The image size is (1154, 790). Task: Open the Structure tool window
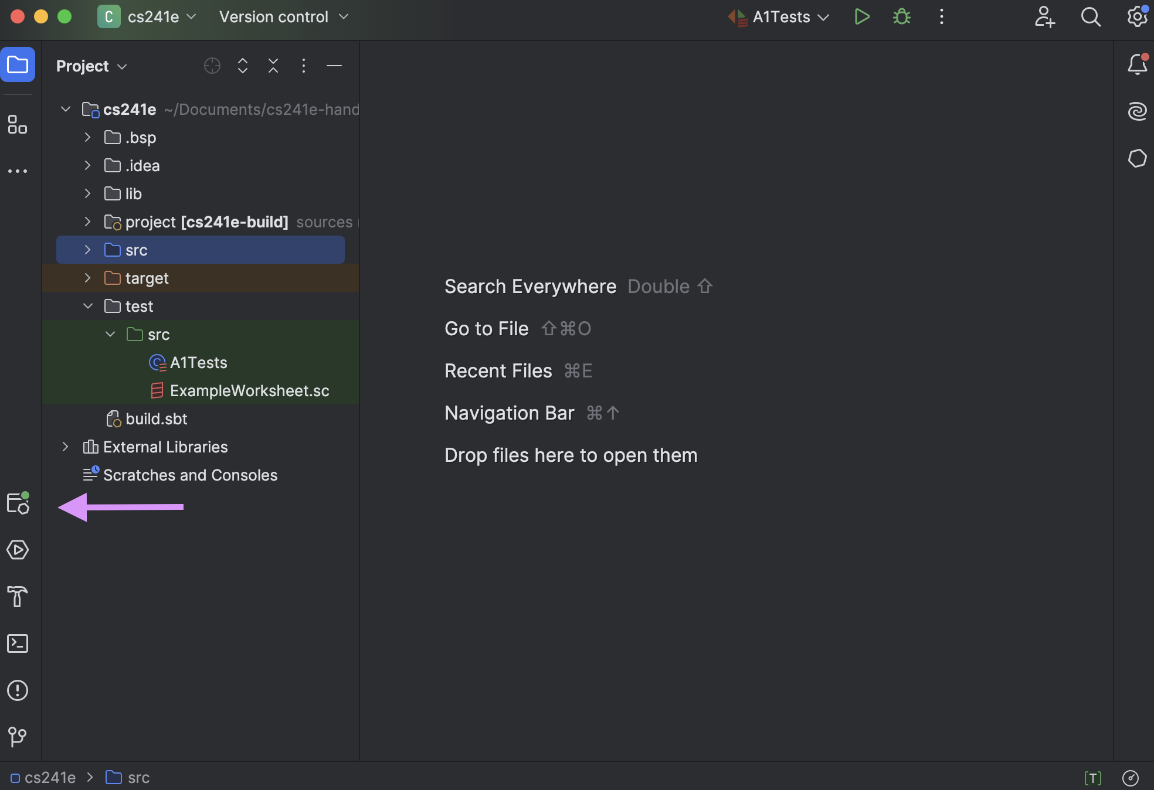(x=17, y=124)
